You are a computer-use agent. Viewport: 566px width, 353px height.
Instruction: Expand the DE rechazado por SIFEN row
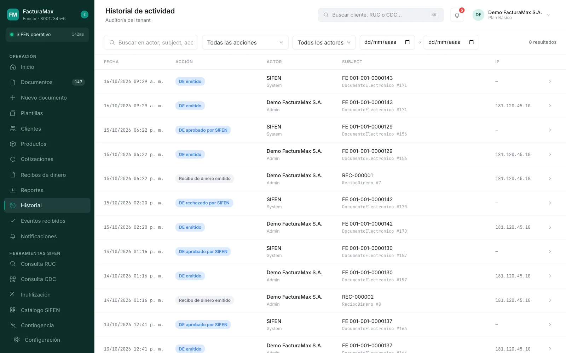pos(550,203)
